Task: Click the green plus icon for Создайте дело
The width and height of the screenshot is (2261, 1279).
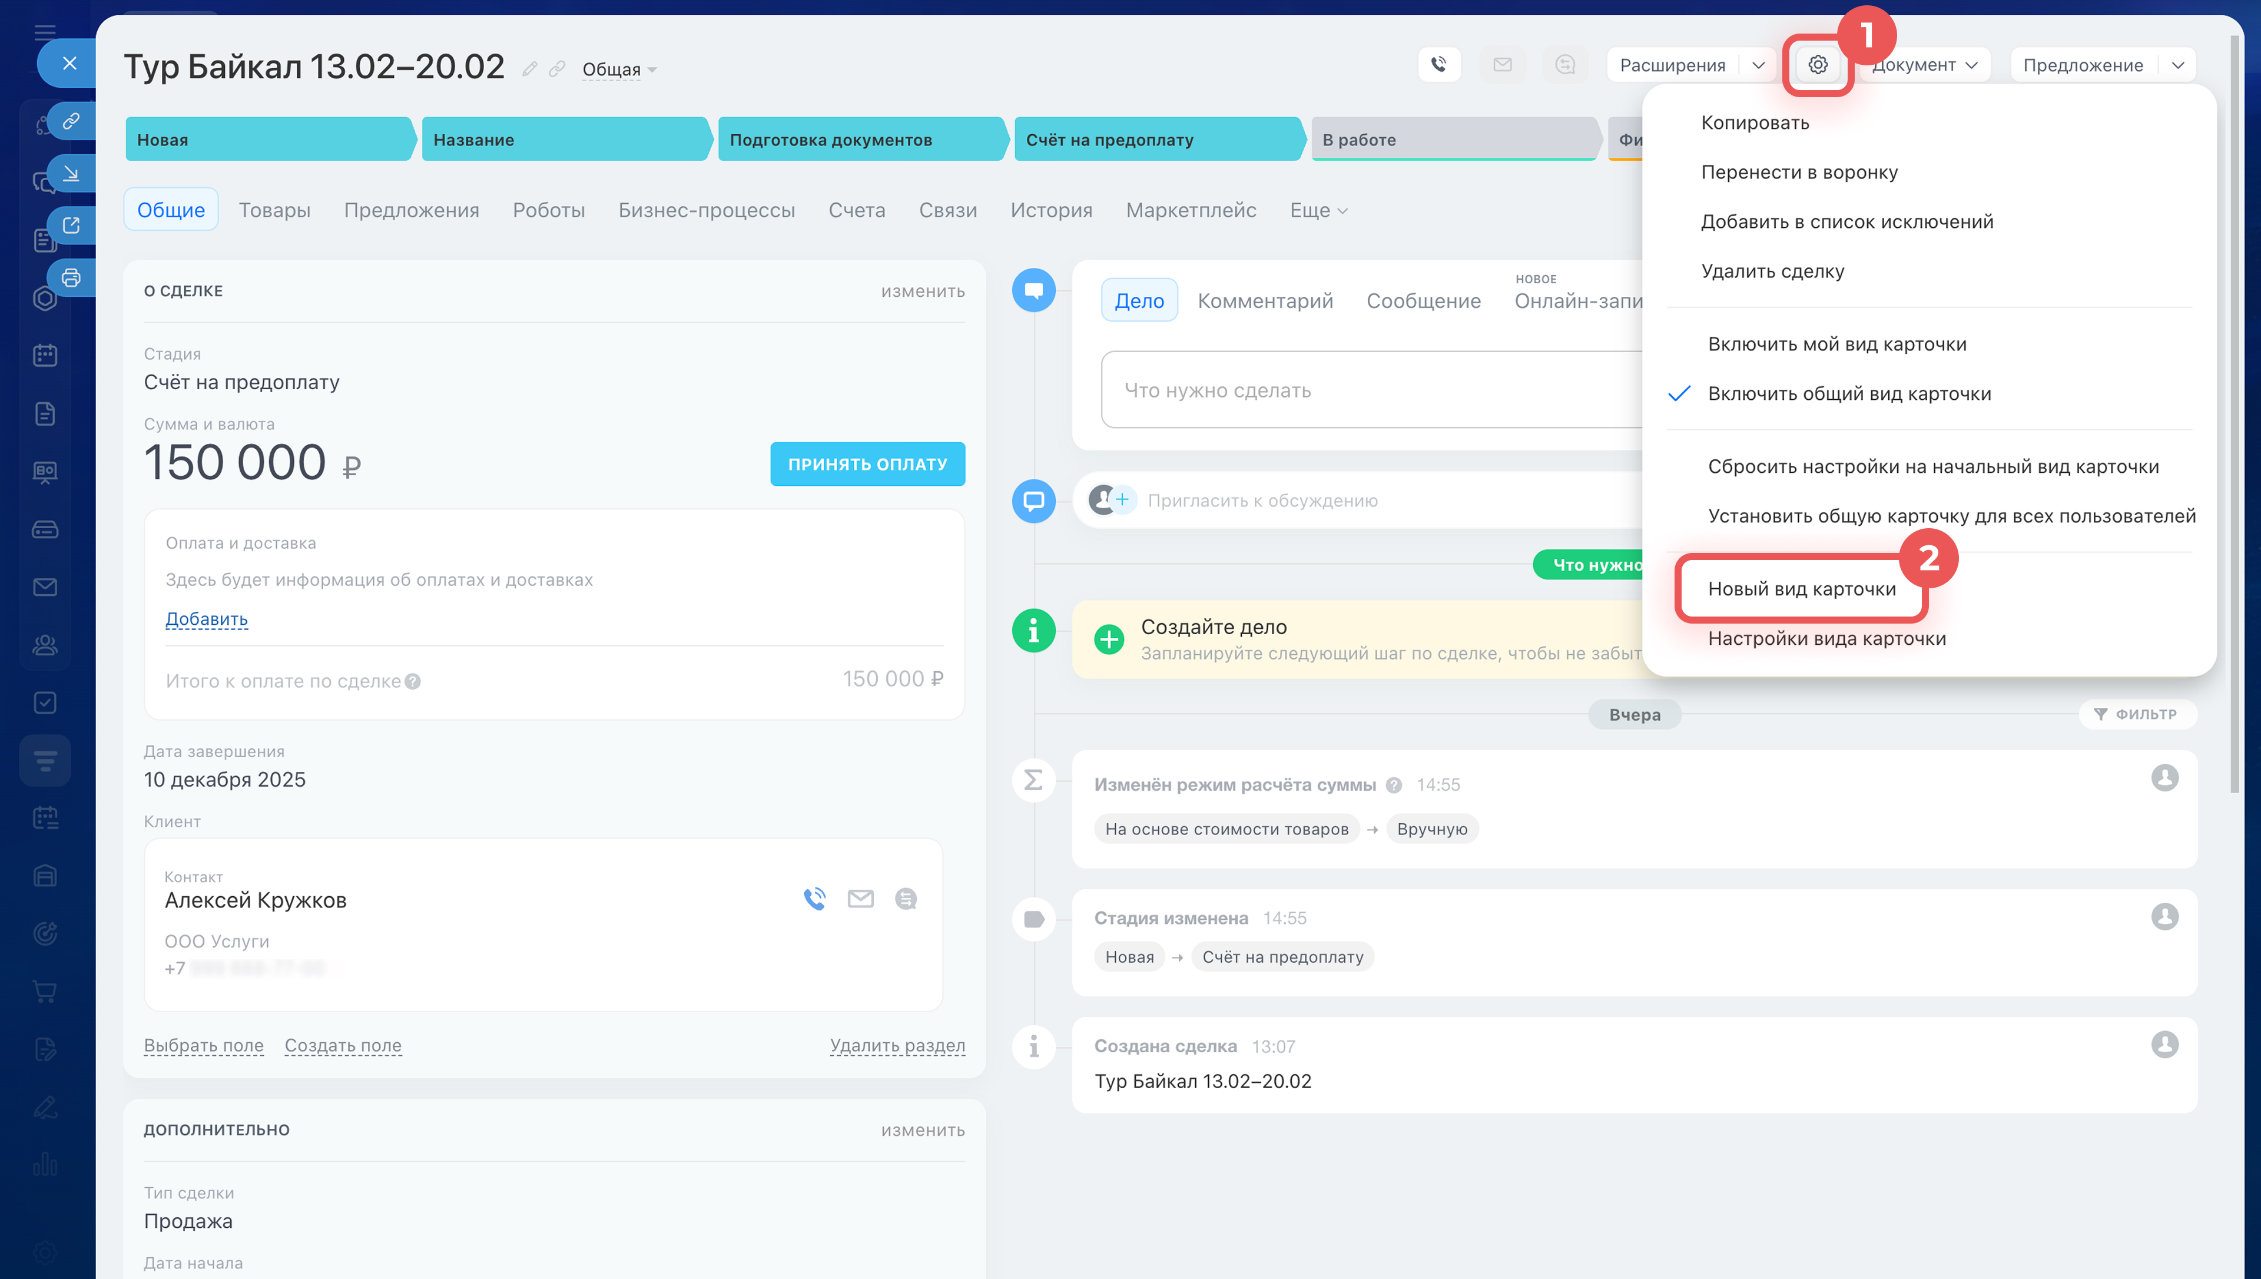Action: 1109,639
